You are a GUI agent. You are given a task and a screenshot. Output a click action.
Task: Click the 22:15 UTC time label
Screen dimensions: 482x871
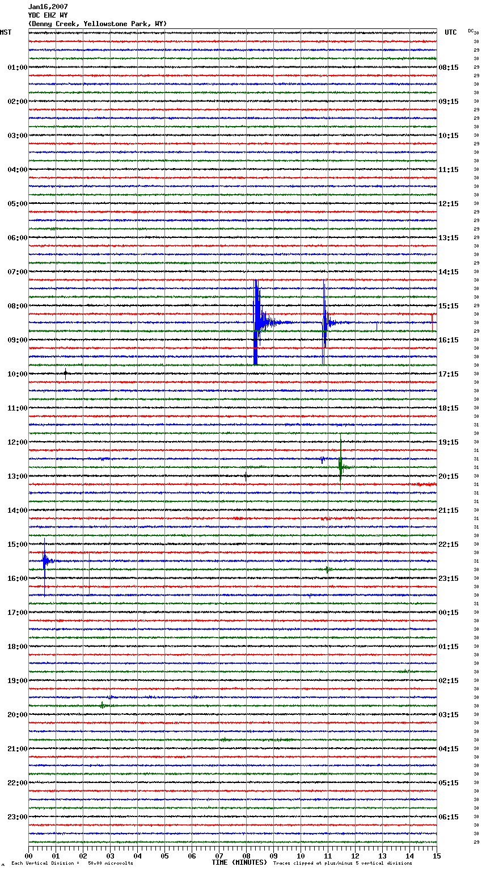(449, 545)
